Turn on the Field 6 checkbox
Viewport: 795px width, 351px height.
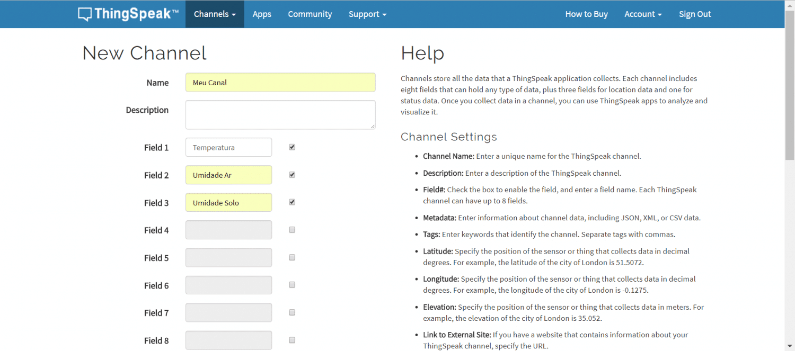click(292, 285)
